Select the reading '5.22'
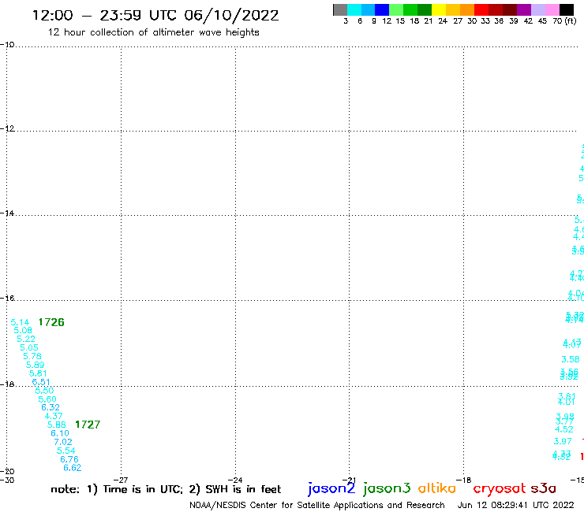 tap(26, 339)
